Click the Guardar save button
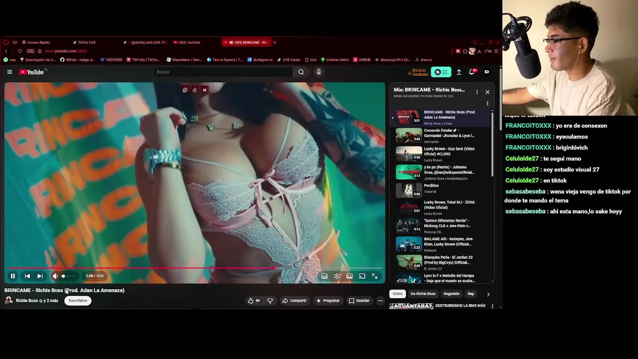 [359, 301]
